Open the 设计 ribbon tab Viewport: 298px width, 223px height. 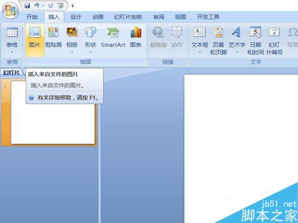[x=76, y=17]
